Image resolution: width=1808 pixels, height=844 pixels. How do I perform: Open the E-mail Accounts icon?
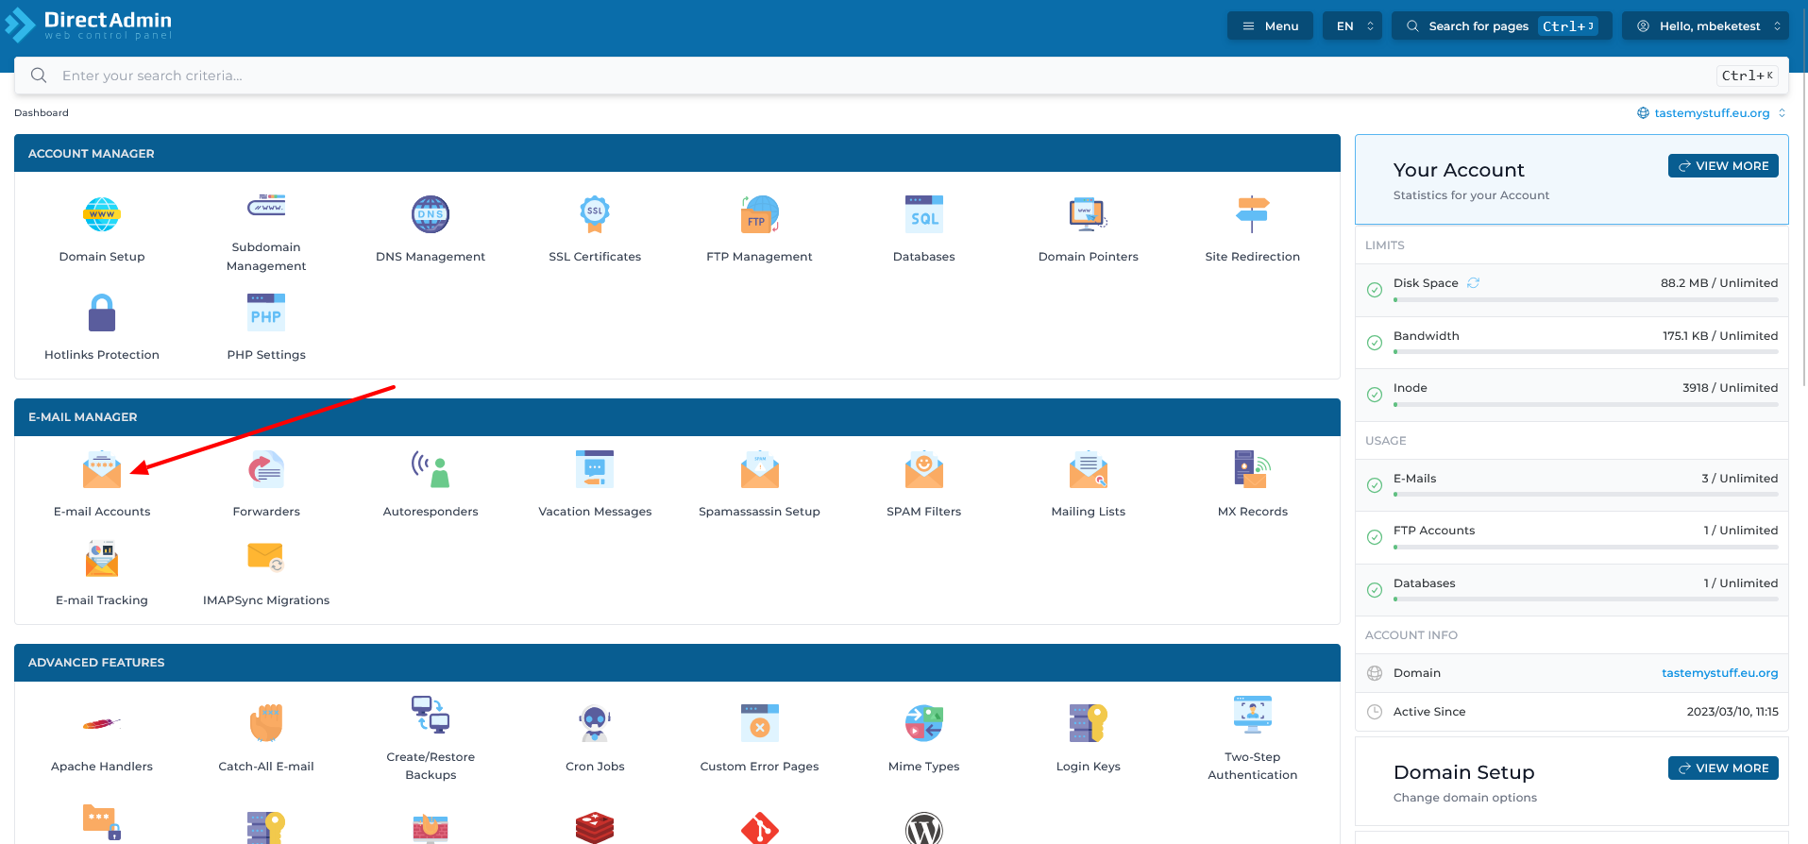tap(102, 470)
